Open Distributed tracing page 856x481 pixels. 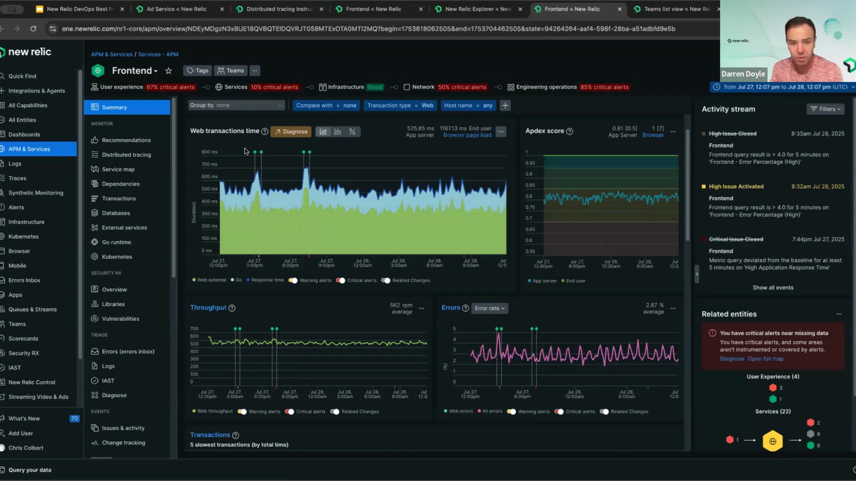pyautogui.click(x=126, y=155)
